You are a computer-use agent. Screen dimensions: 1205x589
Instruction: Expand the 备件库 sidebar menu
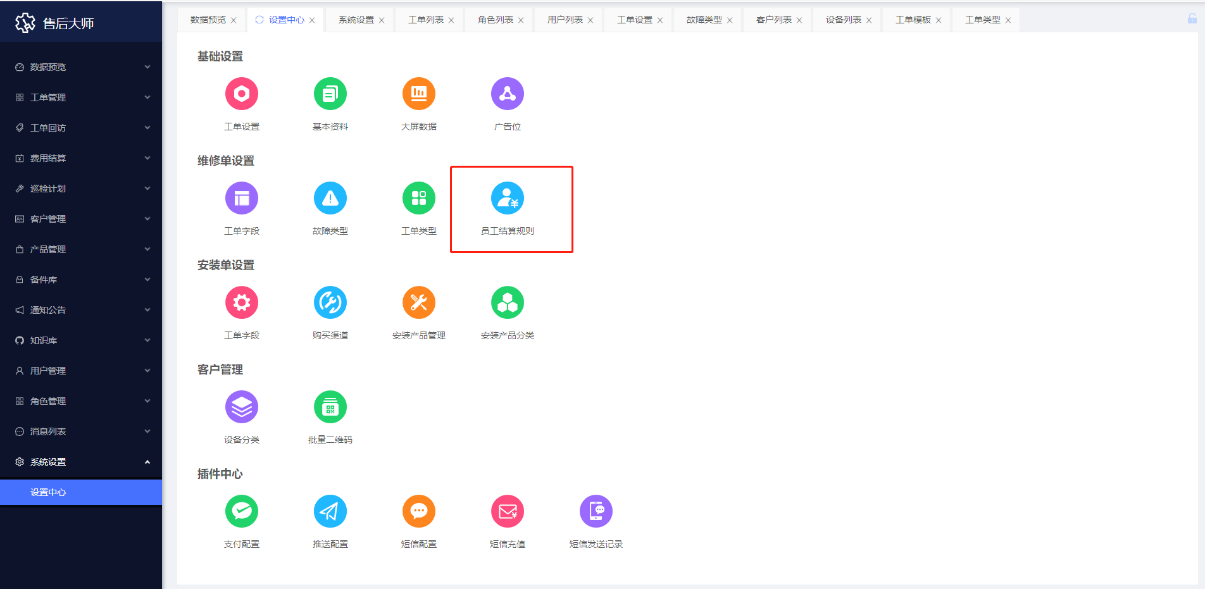(81, 280)
